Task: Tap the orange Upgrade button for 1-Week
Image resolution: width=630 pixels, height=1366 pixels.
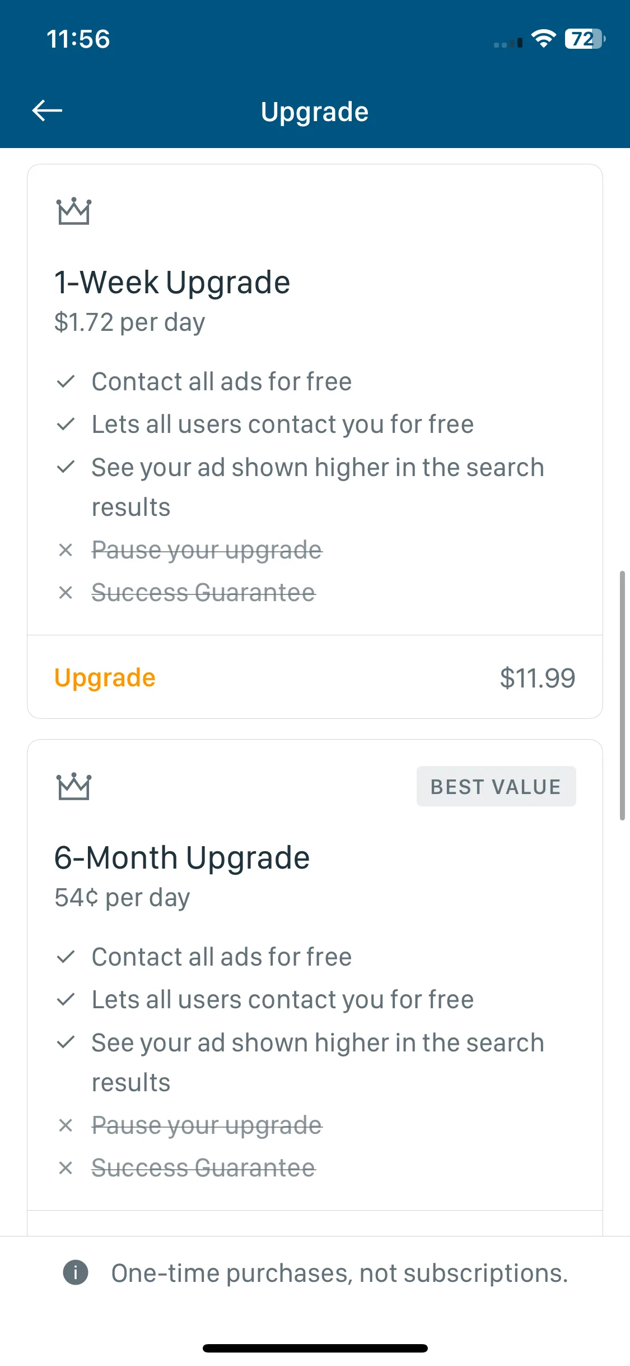Action: (x=105, y=678)
